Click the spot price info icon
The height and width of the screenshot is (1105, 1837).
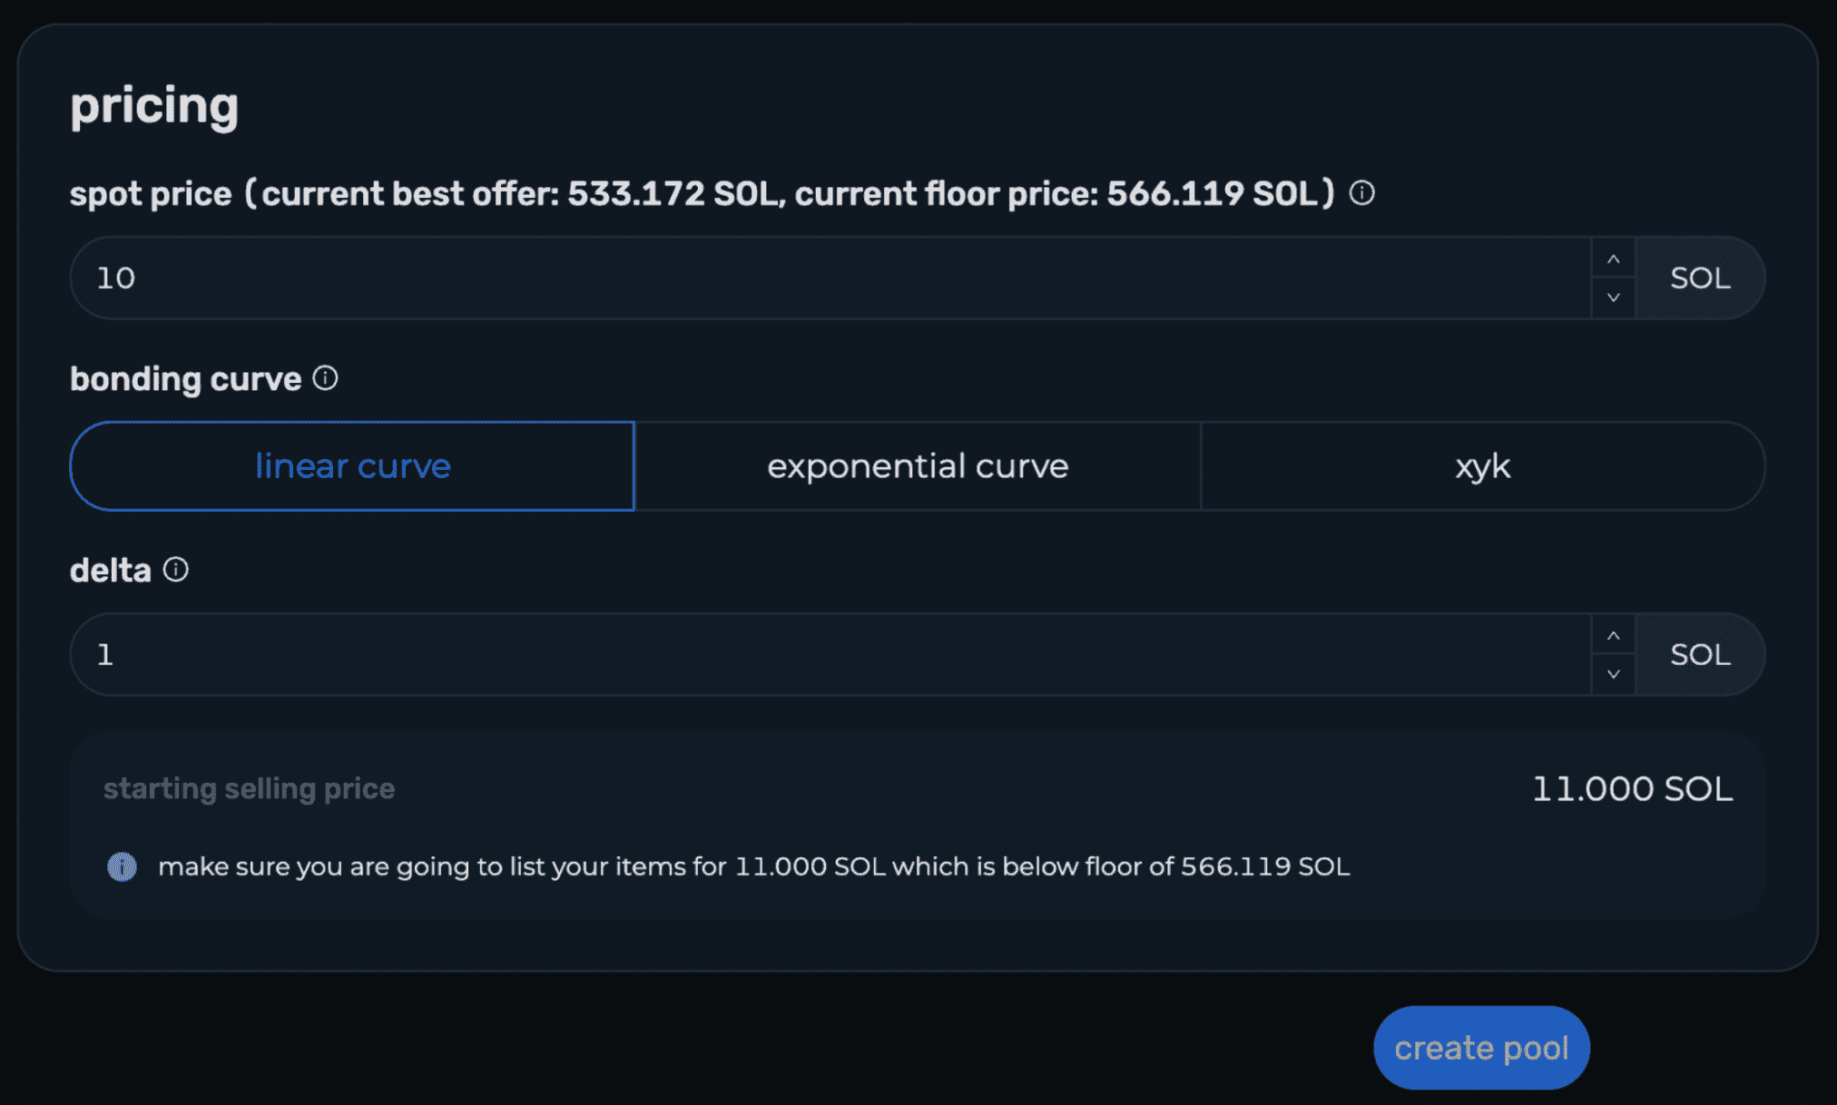pyautogui.click(x=1361, y=193)
